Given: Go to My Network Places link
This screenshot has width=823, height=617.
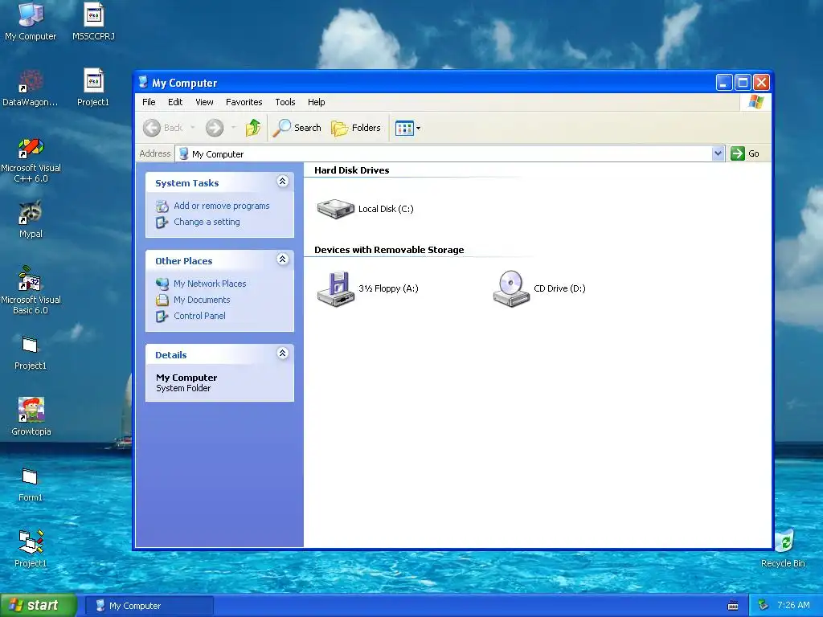Looking at the screenshot, I should 210,284.
